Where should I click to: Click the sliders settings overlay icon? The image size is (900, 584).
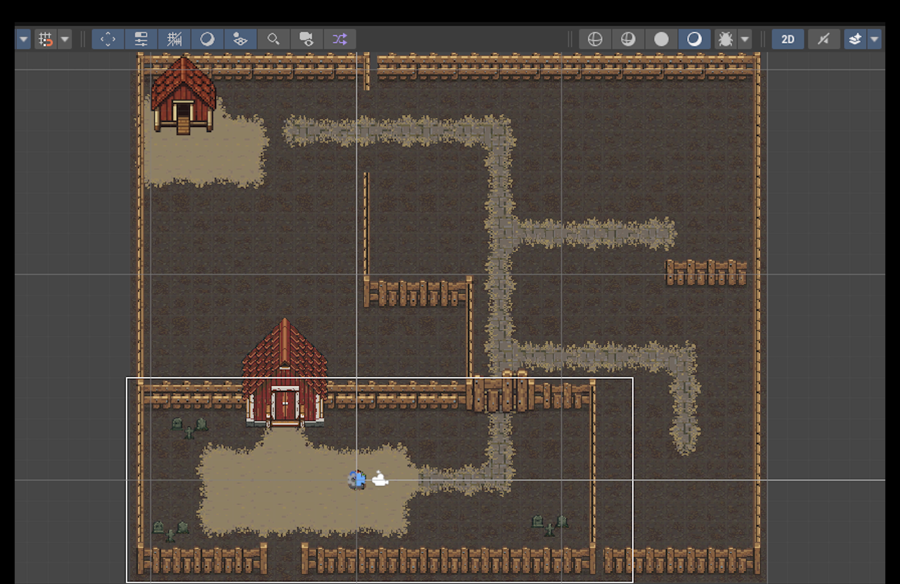[141, 39]
